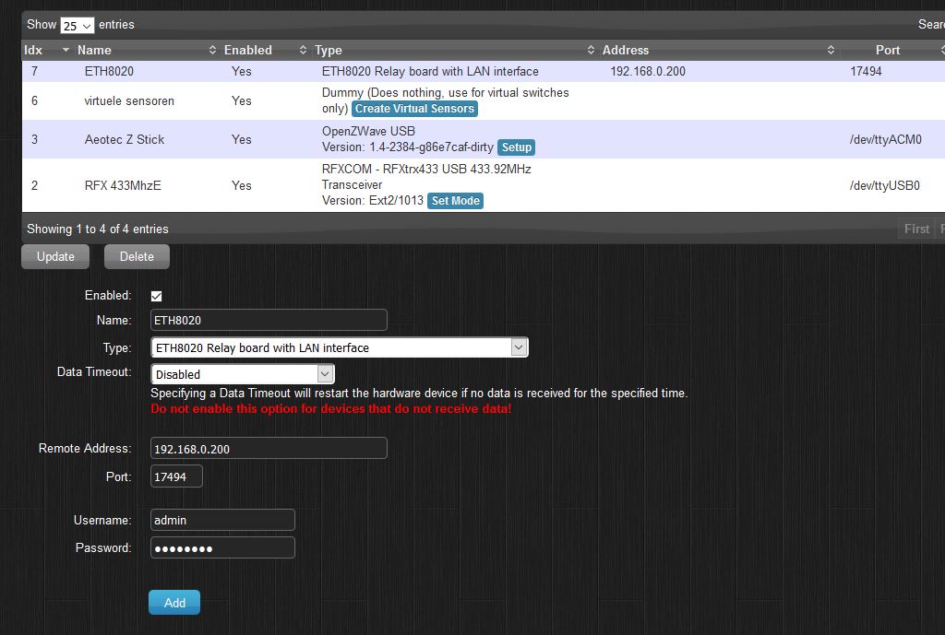Click the Delete button

click(x=137, y=256)
